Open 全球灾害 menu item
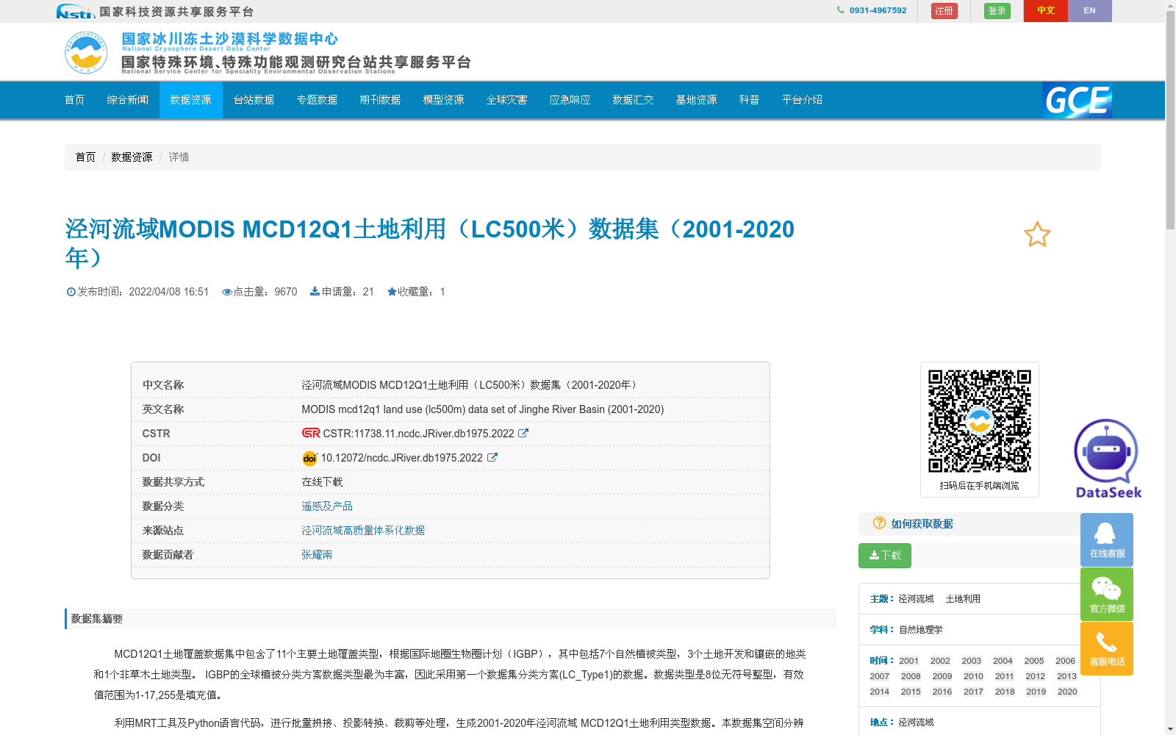Image resolution: width=1176 pixels, height=735 pixels. (507, 100)
